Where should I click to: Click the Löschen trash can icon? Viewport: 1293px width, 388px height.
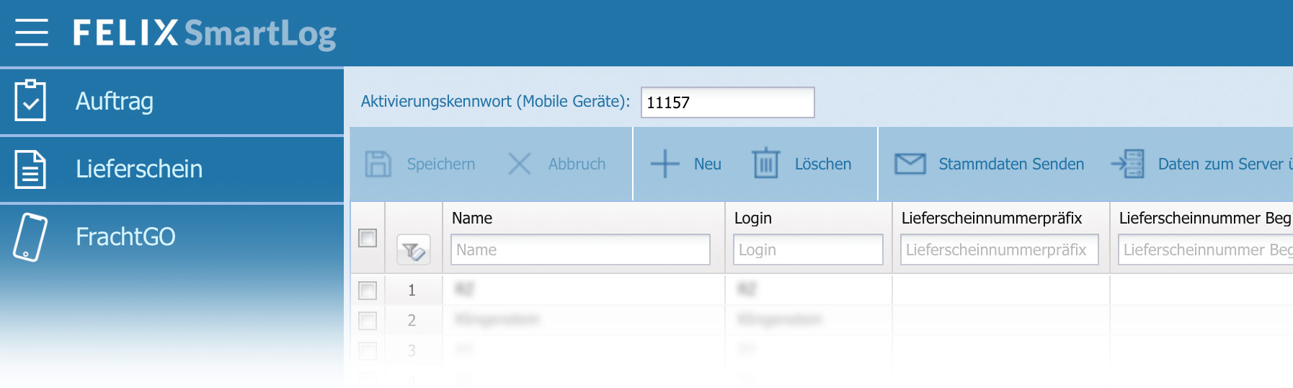coord(765,164)
